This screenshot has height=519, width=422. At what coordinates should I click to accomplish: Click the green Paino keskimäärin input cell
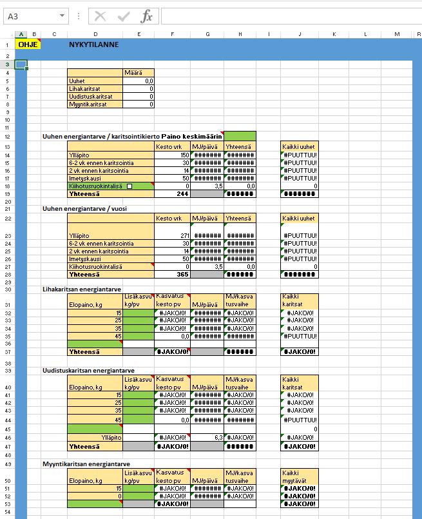pyautogui.click(x=240, y=136)
